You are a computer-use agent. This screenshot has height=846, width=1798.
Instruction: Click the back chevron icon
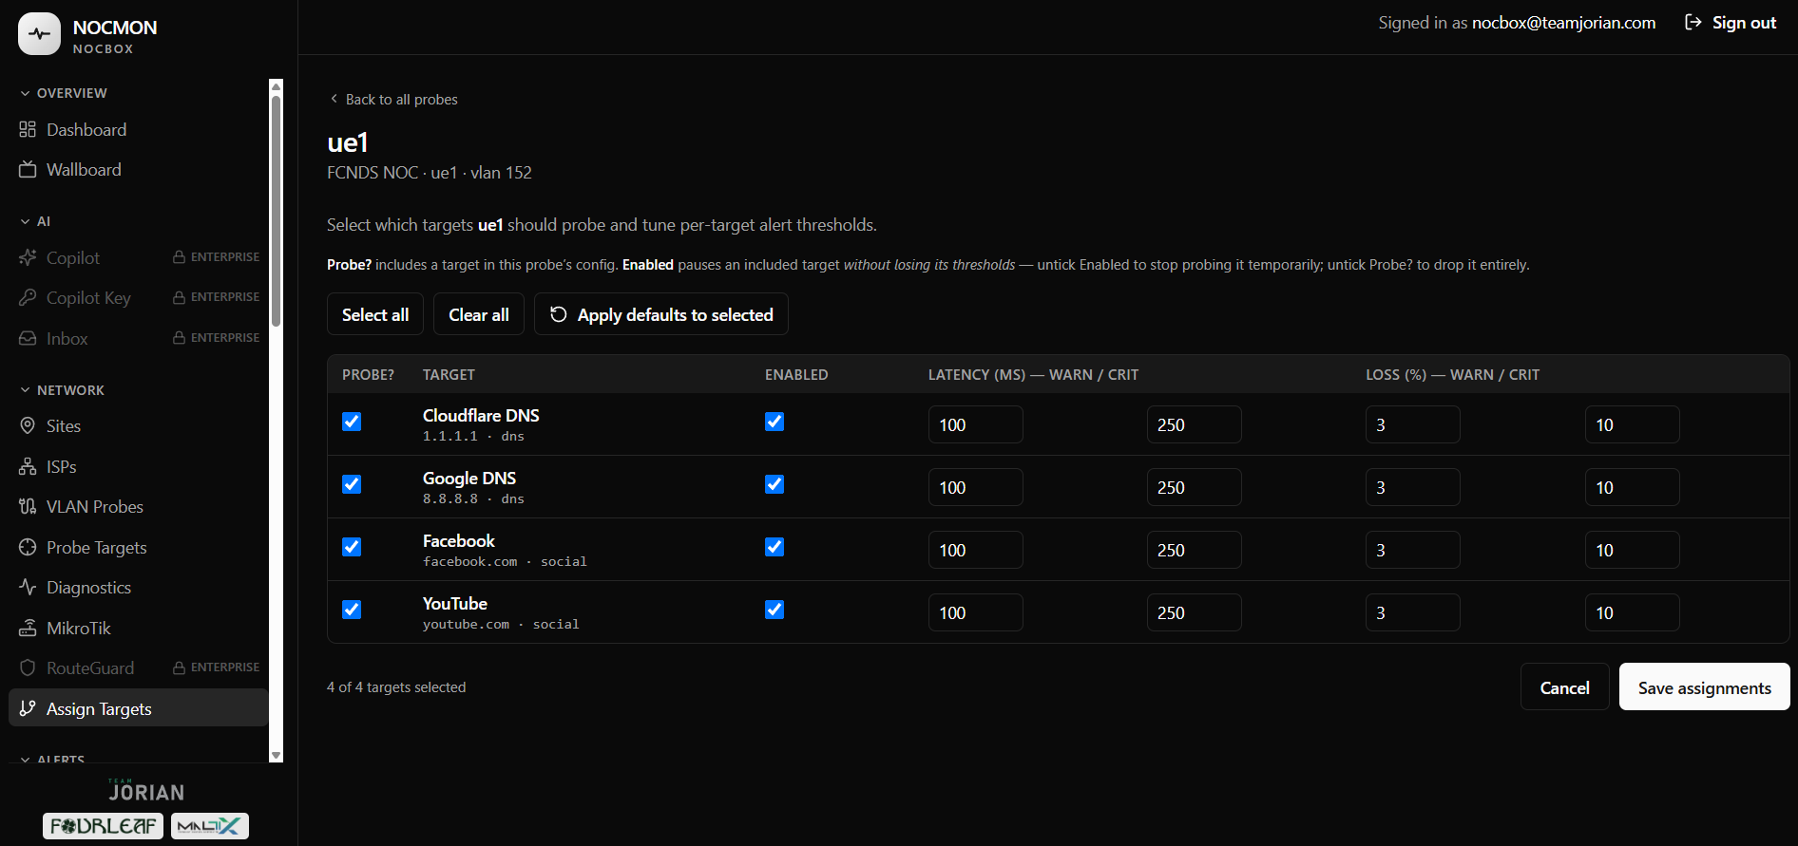[x=334, y=99]
